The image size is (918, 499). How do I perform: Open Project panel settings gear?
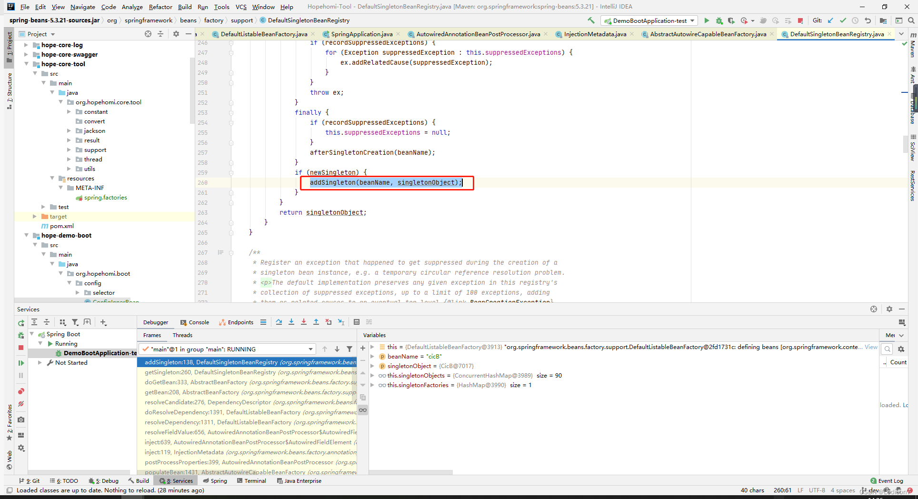tap(176, 34)
